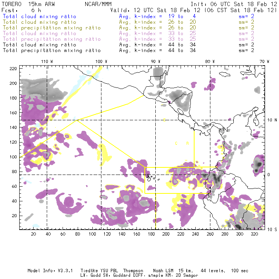This screenshot has height=279, width=279.
Task: Select black "Avg. k-index = 44 to 34" on cloud row
Action: tap(158, 45)
